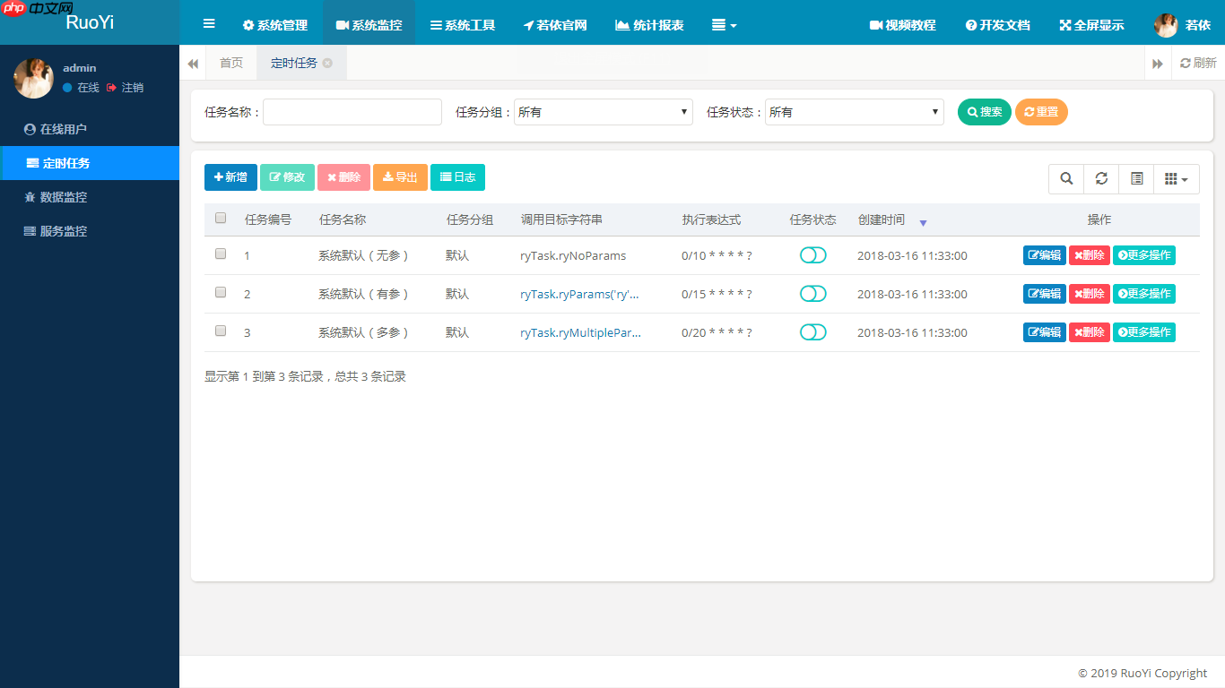This screenshot has width=1225, height=688.
Task: Check the select-all checkbox in table header
Action: point(220,218)
